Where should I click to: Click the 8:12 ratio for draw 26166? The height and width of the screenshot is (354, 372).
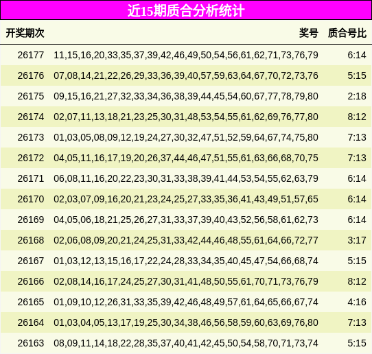coord(357,281)
